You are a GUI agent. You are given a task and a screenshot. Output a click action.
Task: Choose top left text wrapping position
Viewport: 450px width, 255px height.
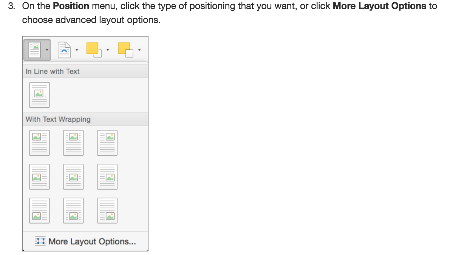click(39, 143)
